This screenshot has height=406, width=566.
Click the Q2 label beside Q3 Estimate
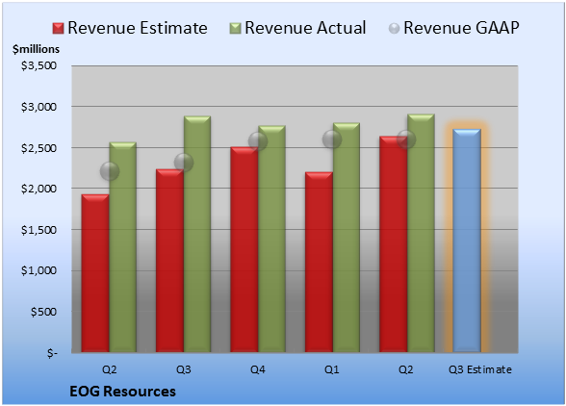point(406,369)
